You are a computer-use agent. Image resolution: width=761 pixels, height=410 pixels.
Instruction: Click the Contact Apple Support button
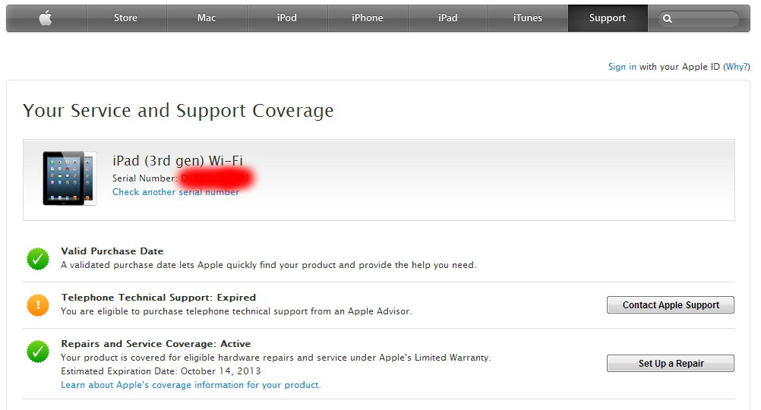click(671, 304)
